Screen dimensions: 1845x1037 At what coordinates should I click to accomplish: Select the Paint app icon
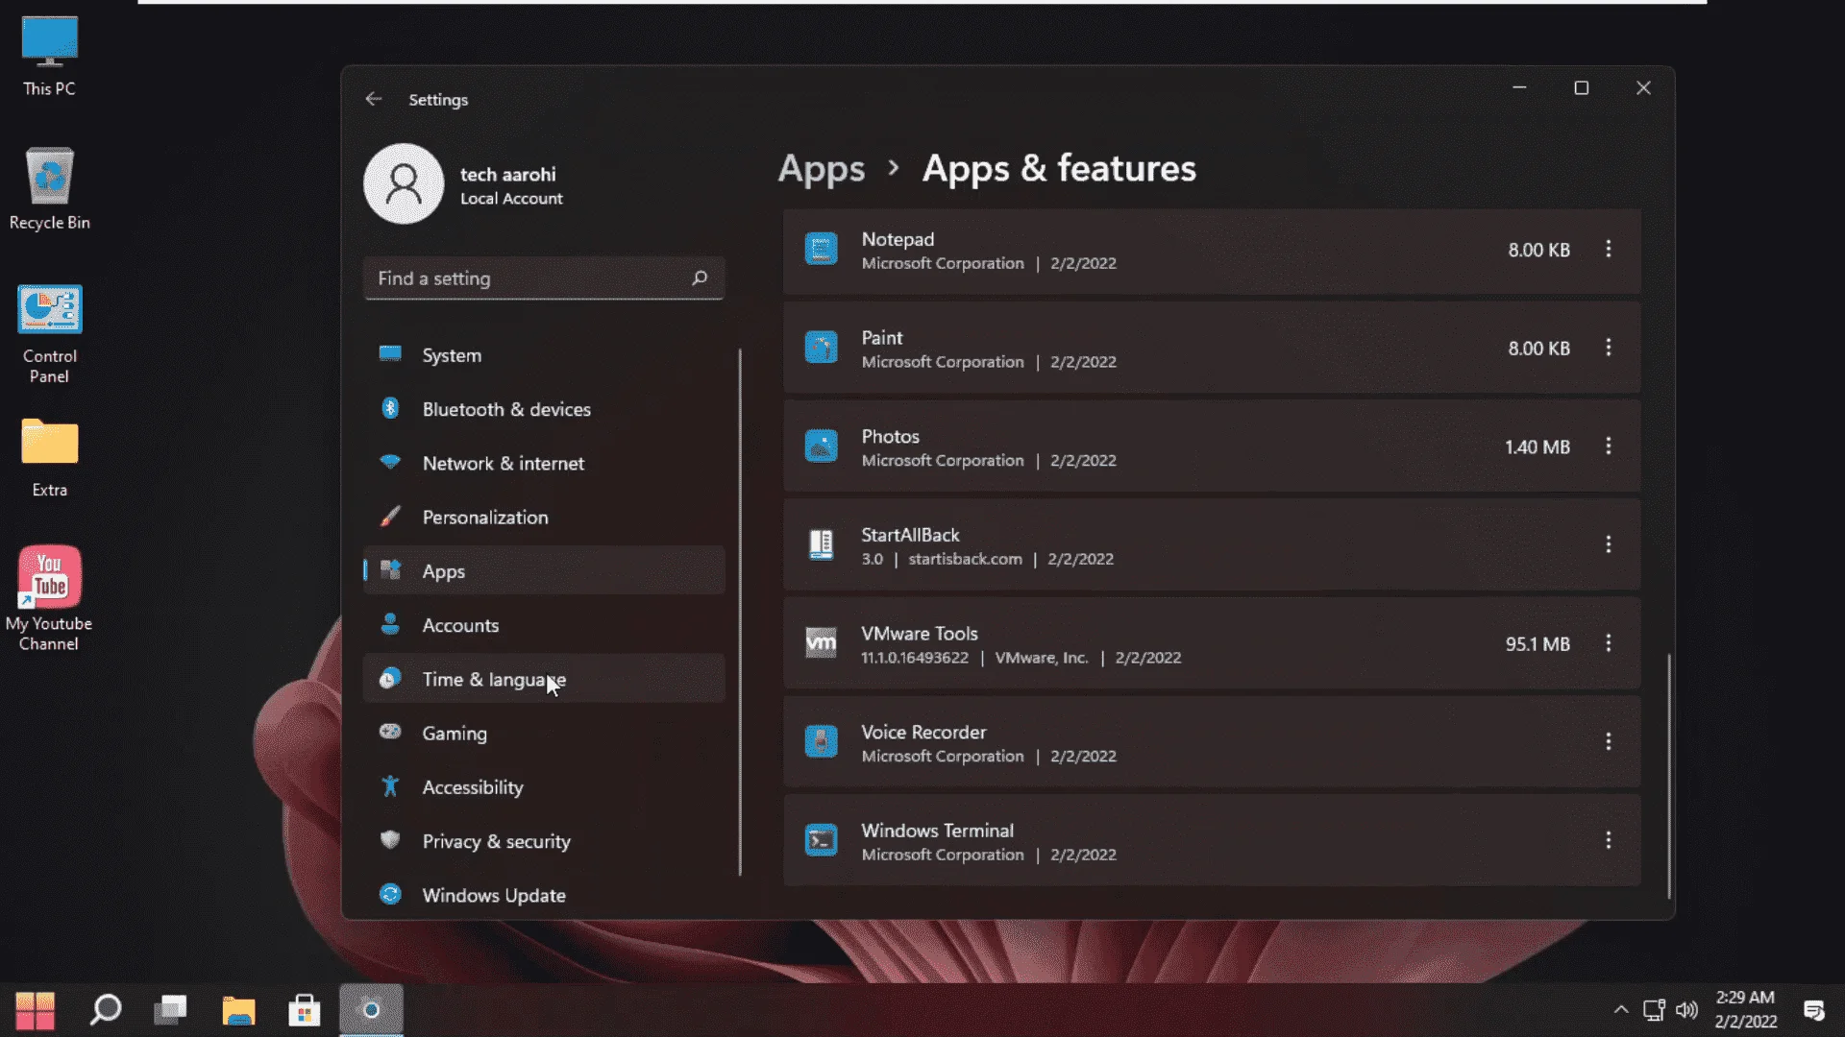pos(821,348)
